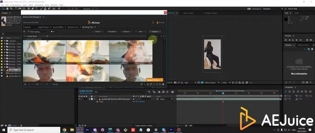Toggle AEJuice sidebar panel icon
Image resolution: width=315 pixels, height=133 pixels.
click(x=25, y=31)
